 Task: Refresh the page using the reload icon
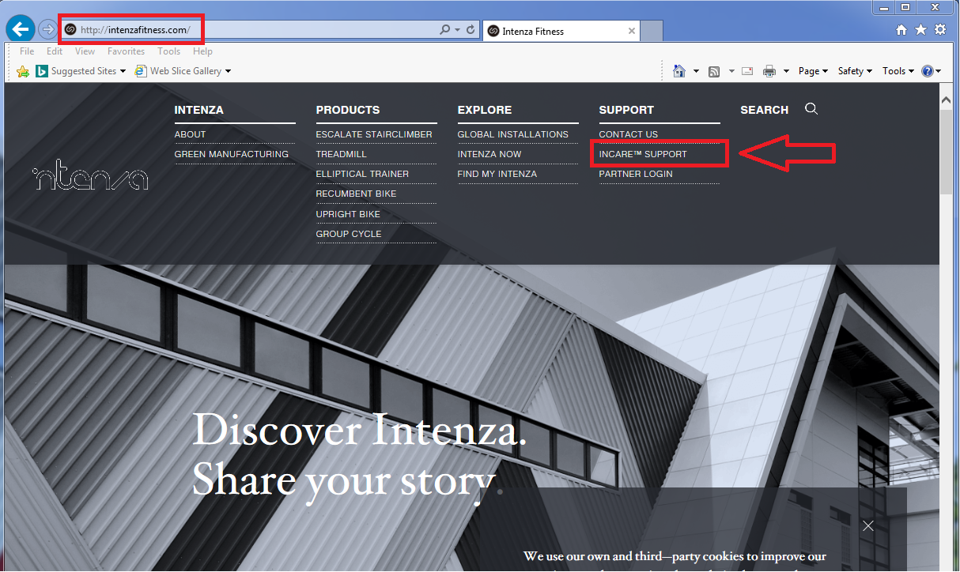pos(471,30)
